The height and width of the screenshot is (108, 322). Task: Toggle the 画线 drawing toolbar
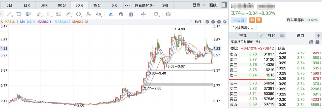tap(213, 5)
